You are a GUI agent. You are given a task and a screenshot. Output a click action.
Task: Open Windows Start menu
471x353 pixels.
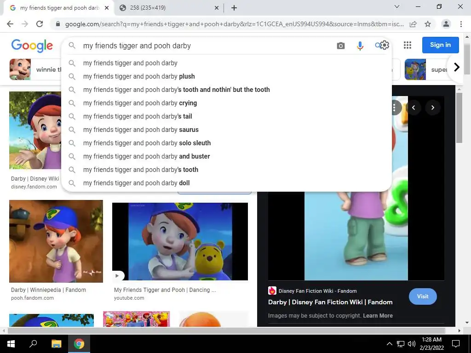pos(11,344)
